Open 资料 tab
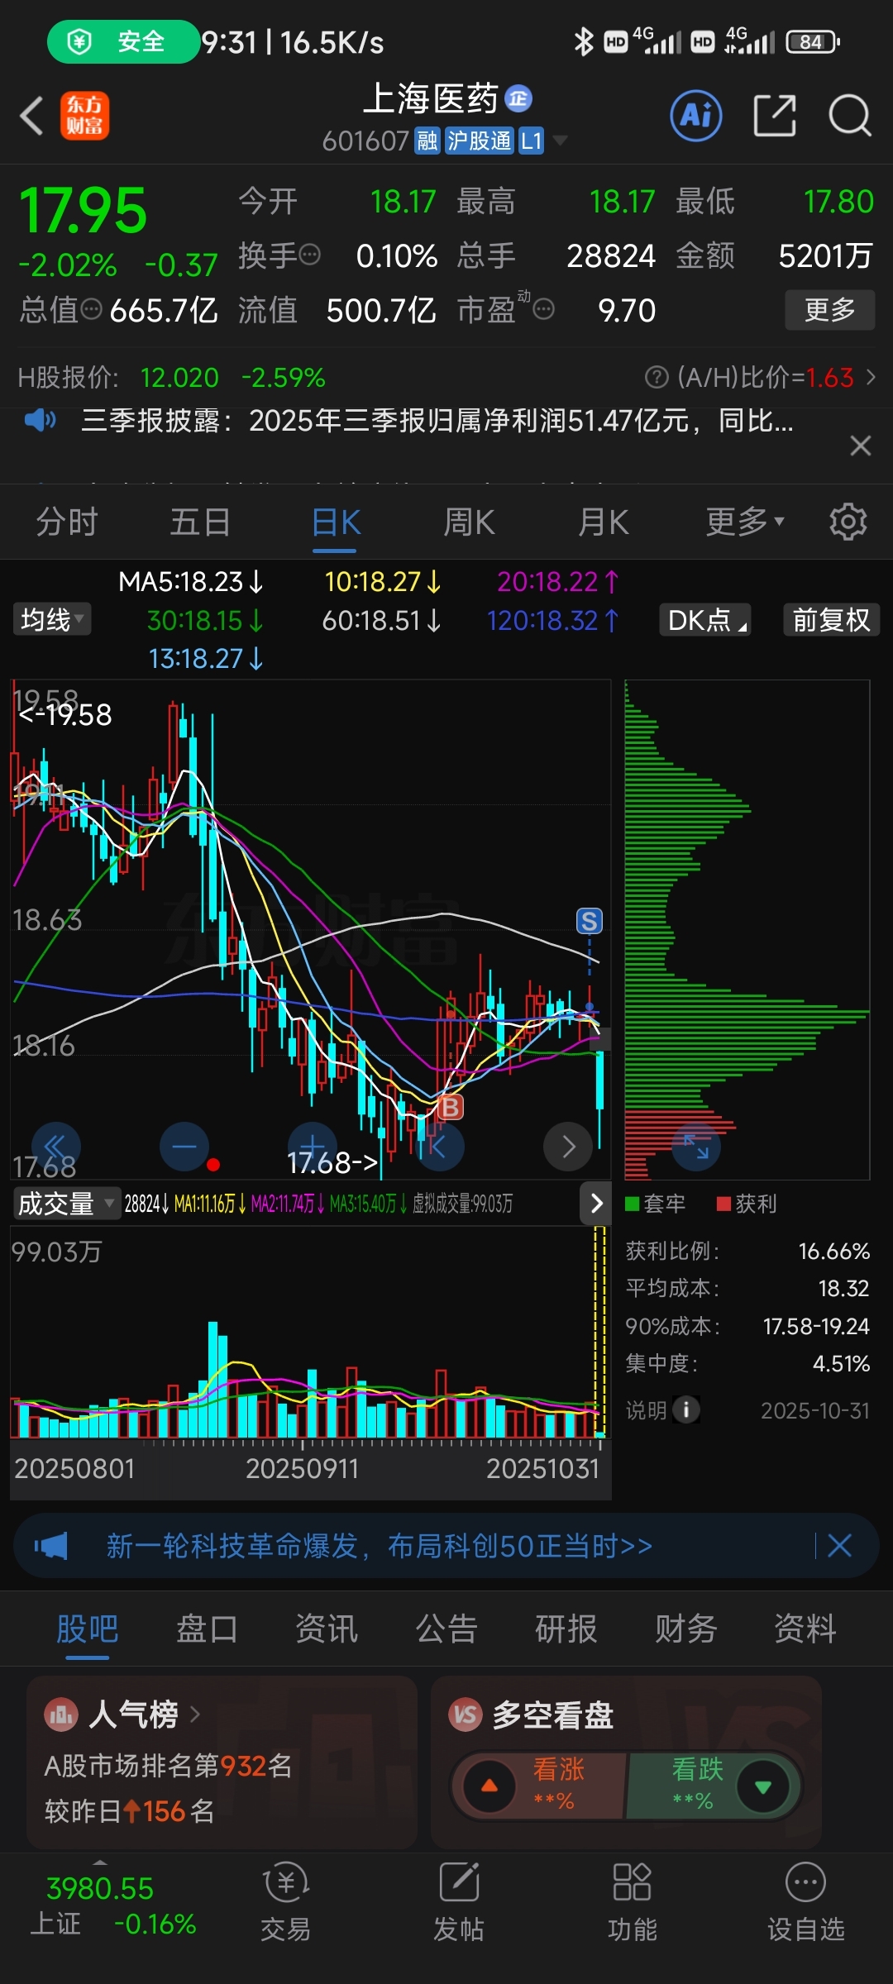The height and width of the screenshot is (1984, 893). tap(805, 1629)
